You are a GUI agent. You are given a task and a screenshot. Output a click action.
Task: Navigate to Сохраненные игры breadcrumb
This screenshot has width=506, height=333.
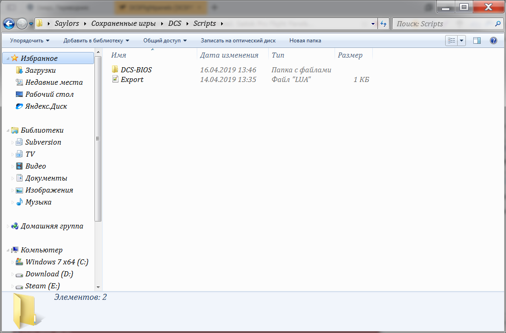(x=123, y=23)
